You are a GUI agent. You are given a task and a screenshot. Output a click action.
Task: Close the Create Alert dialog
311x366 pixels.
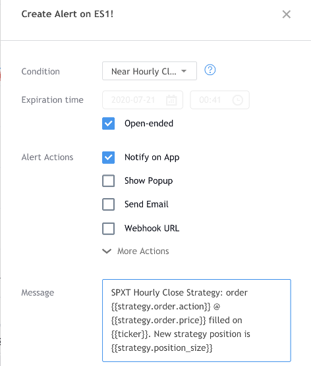point(286,14)
